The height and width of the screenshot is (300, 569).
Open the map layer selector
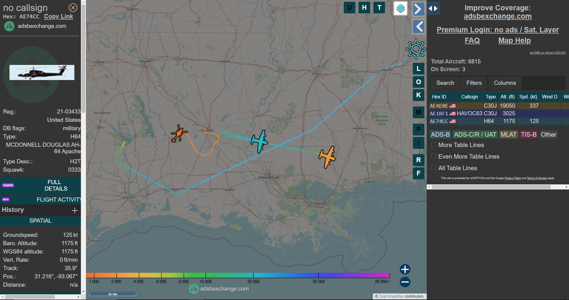tap(401, 8)
